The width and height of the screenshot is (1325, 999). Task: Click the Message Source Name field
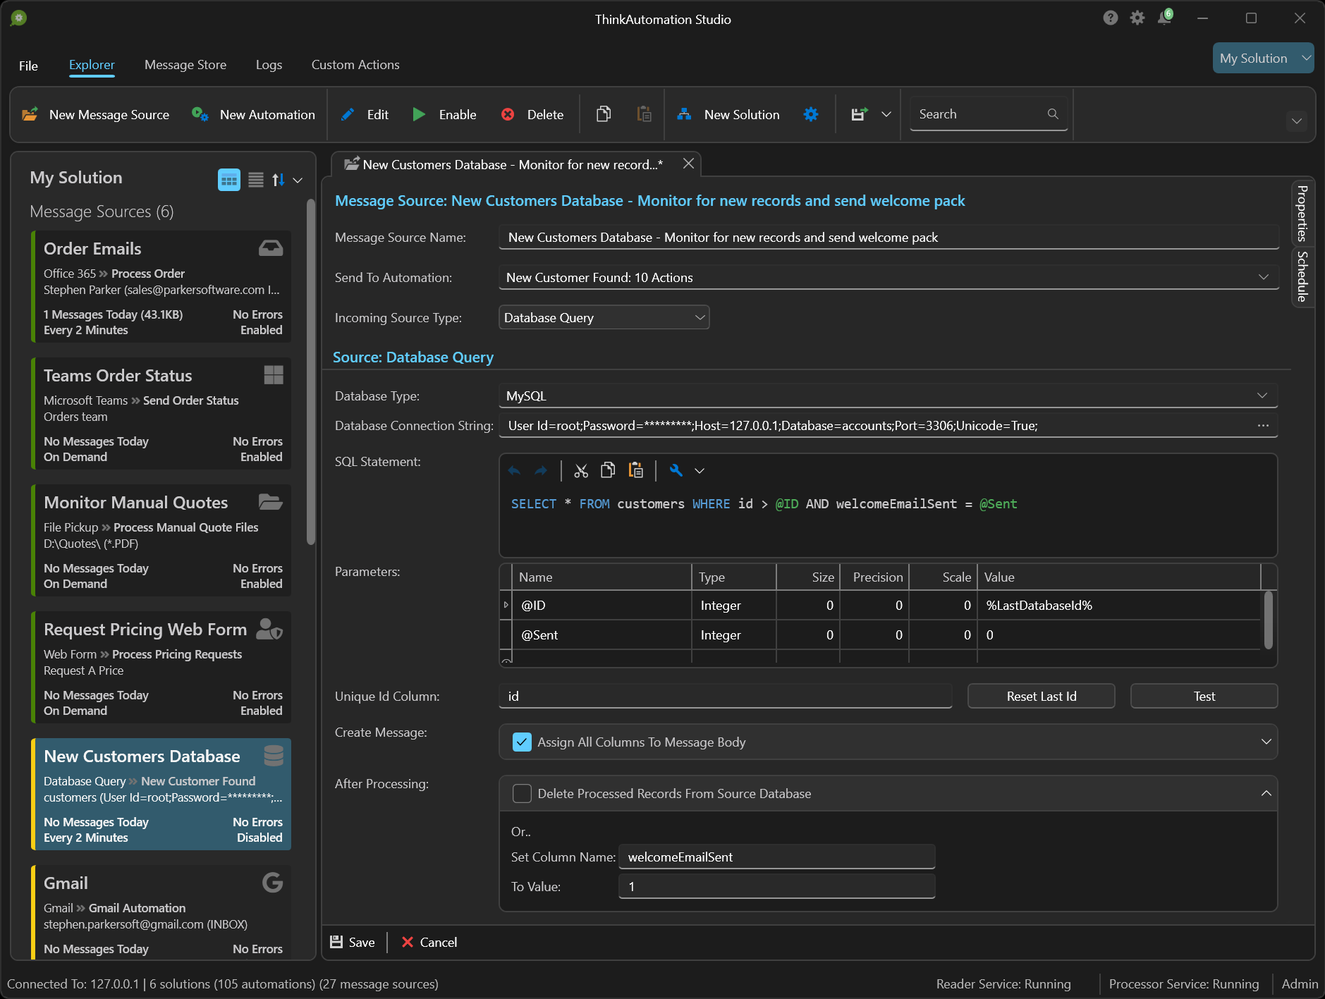pos(889,237)
